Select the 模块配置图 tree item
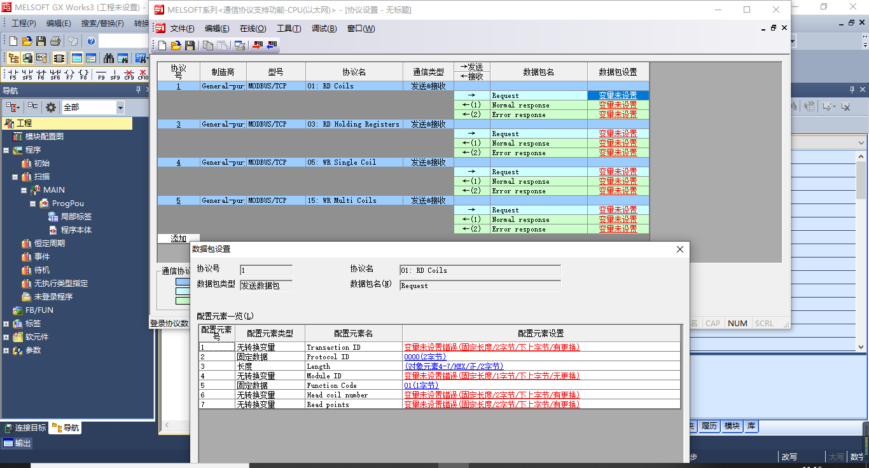This screenshot has width=869, height=468. [x=44, y=137]
